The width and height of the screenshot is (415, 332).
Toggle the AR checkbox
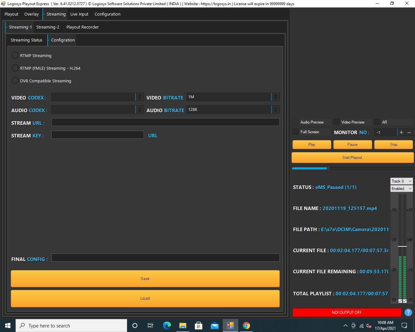pos(377,122)
